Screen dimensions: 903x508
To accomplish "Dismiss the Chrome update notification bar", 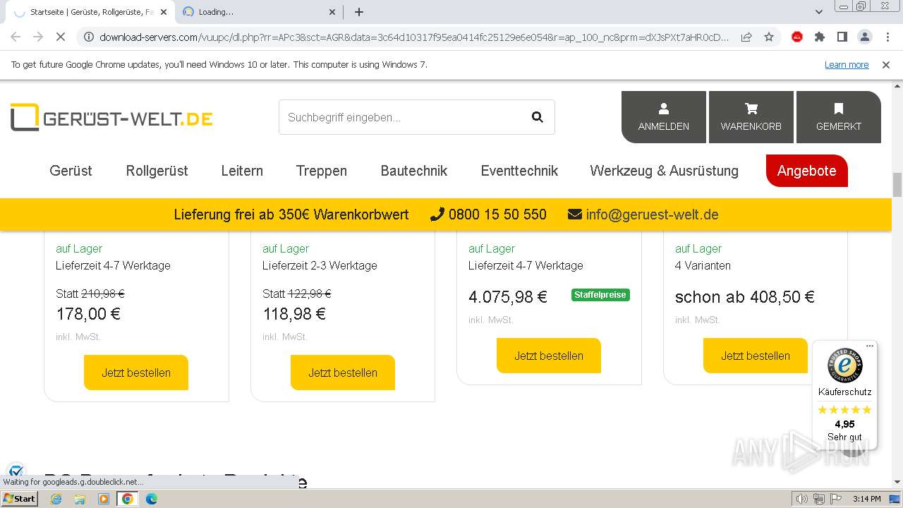I will (x=886, y=65).
